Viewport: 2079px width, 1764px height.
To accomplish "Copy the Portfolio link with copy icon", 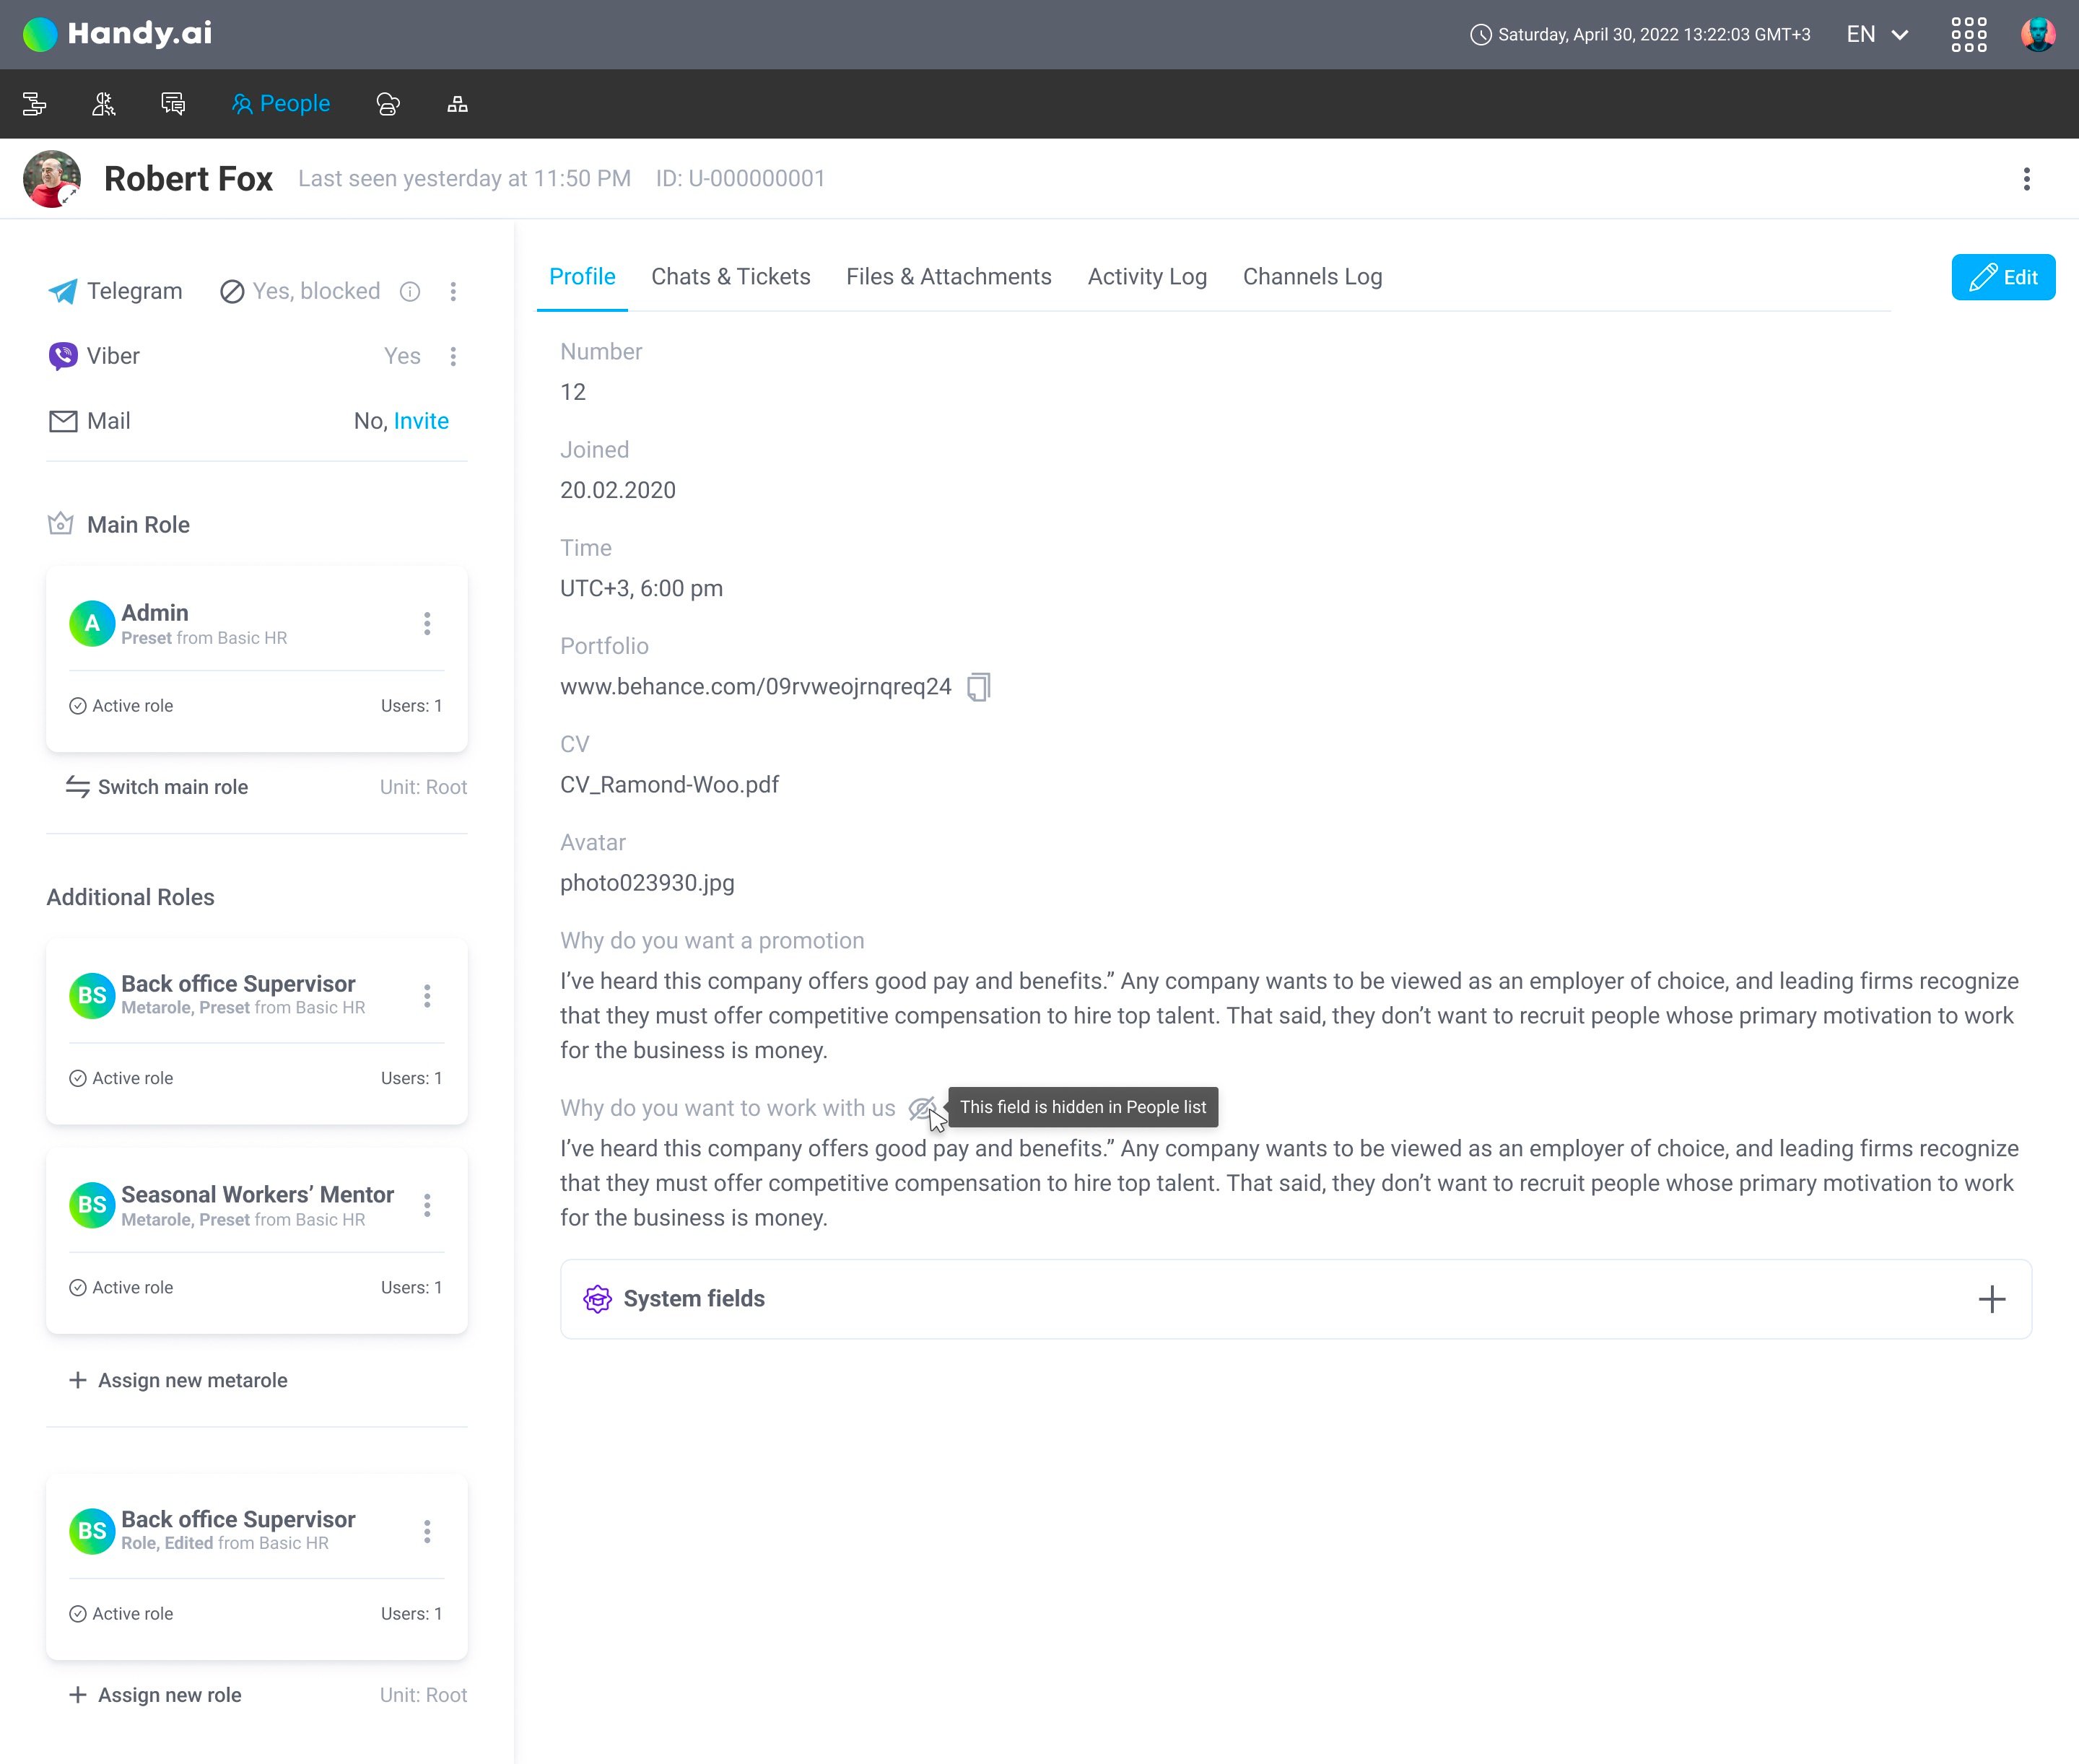I will [978, 687].
